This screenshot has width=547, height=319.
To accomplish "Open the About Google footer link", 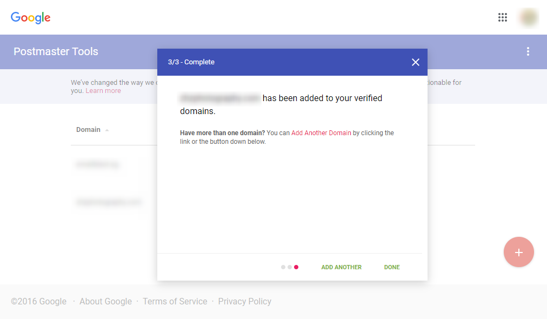I will coord(106,301).
